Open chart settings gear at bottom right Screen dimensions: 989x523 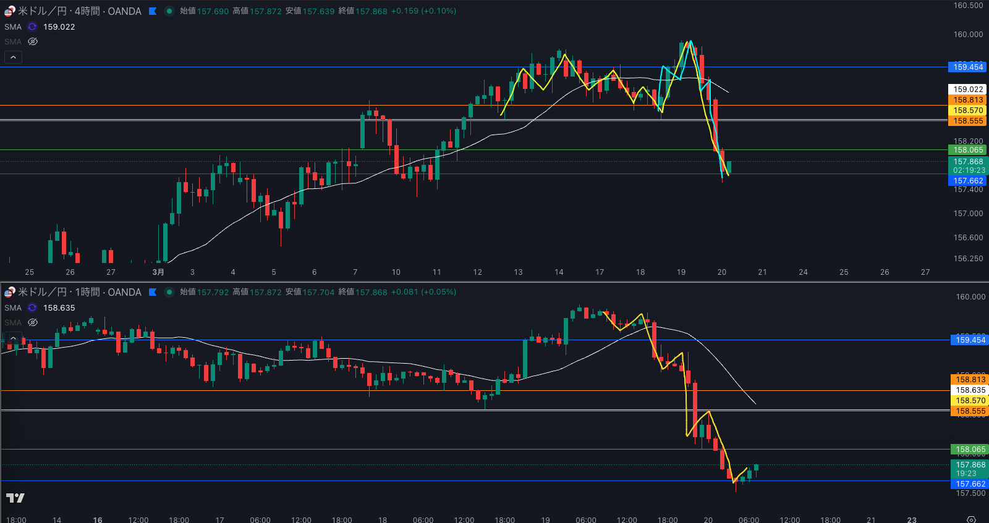[x=971, y=519]
